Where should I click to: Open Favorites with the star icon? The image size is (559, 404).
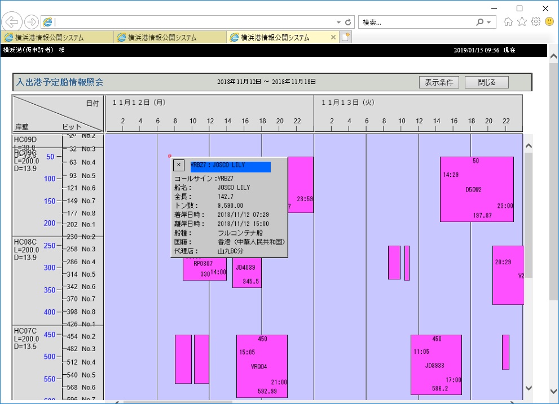(x=522, y=22)
